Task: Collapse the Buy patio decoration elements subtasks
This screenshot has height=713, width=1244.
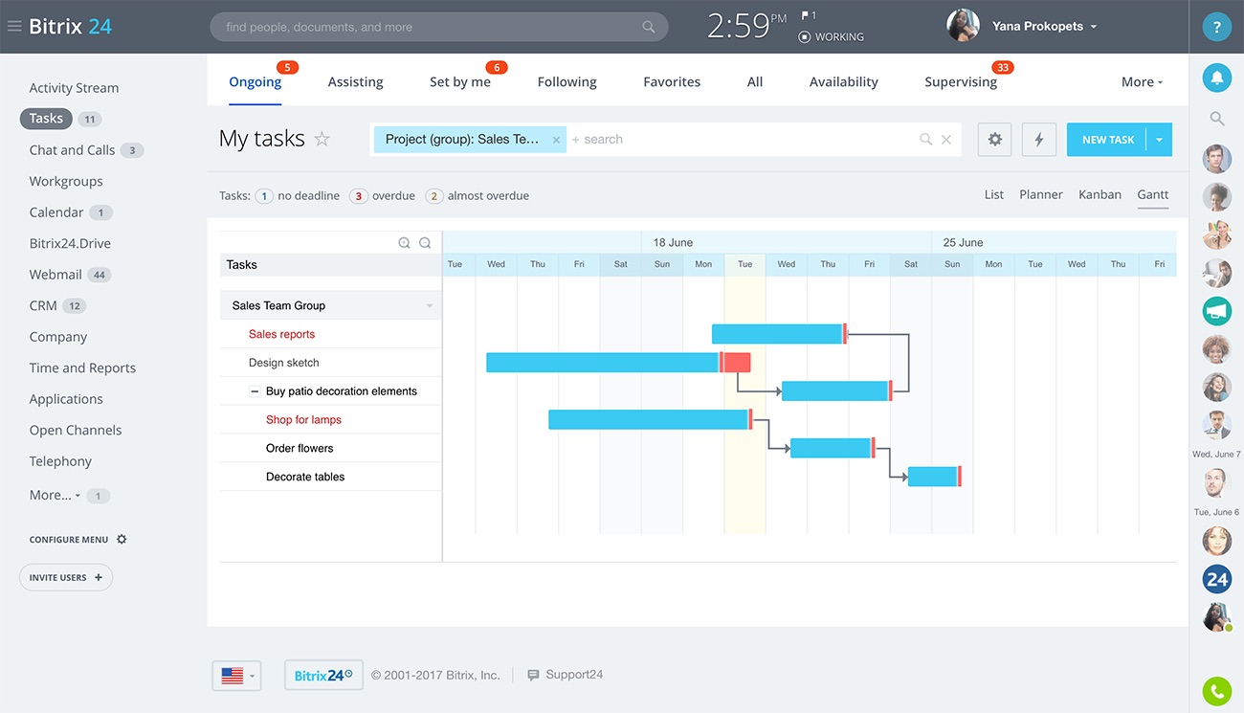Action: pyautogui.click(x=255, y=391)
